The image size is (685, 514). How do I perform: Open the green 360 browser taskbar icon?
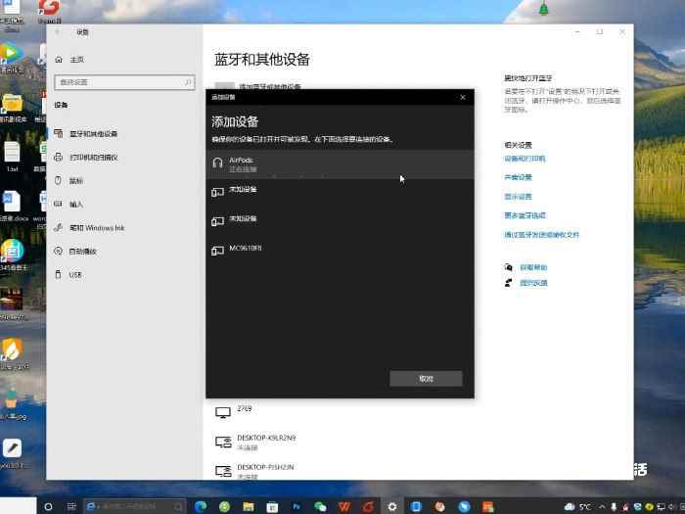(224, 506)
